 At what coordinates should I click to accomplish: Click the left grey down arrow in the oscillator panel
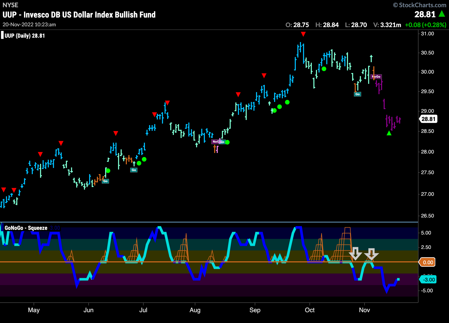pos(355,254)
